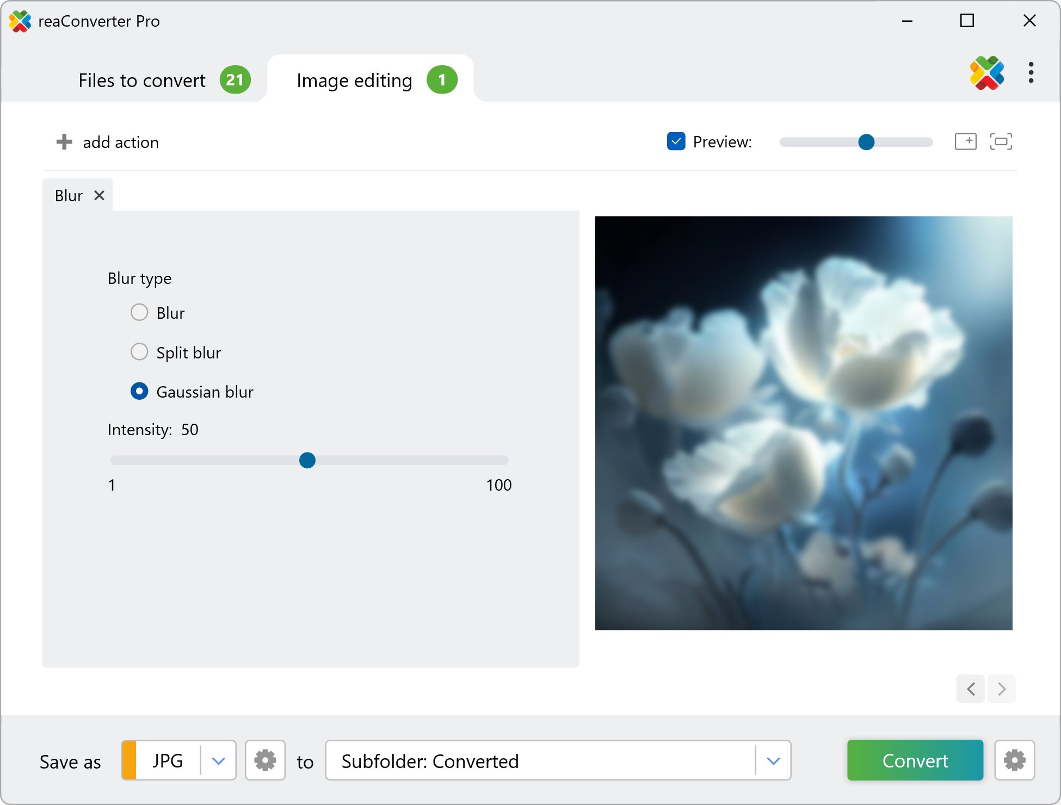Switch to Image editing tab
The width and height of the screenshot is (1061, 805).
[x=354, y=81]
